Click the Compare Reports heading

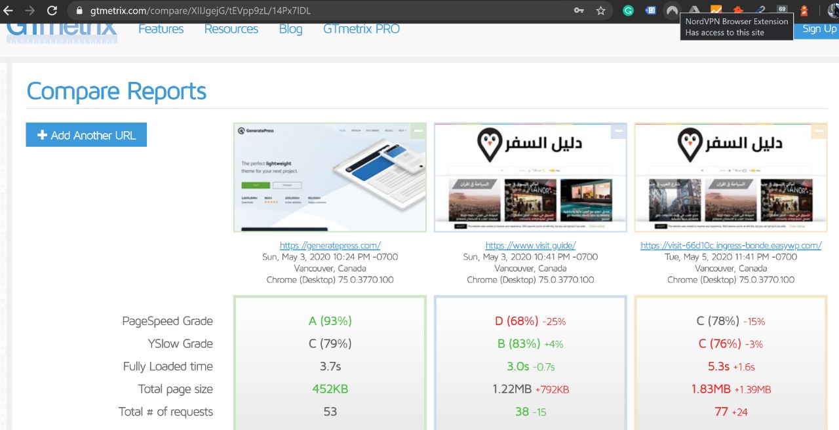pos(117,91)
